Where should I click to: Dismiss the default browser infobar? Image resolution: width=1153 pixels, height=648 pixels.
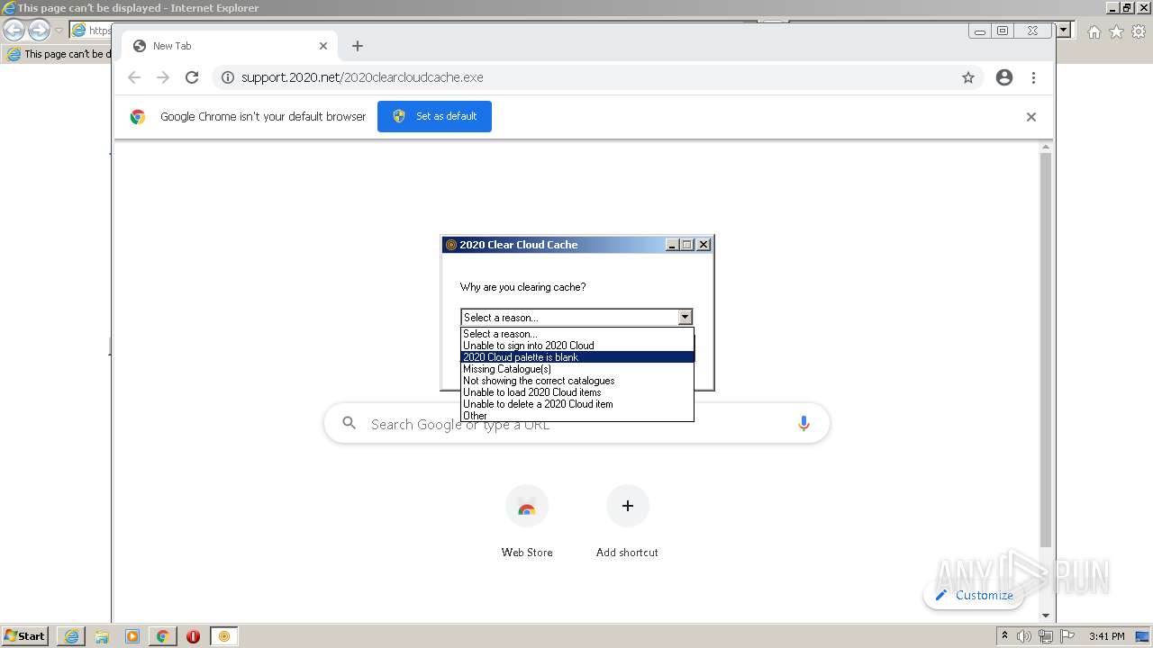pyautogui.click(x=1031, y=117)
